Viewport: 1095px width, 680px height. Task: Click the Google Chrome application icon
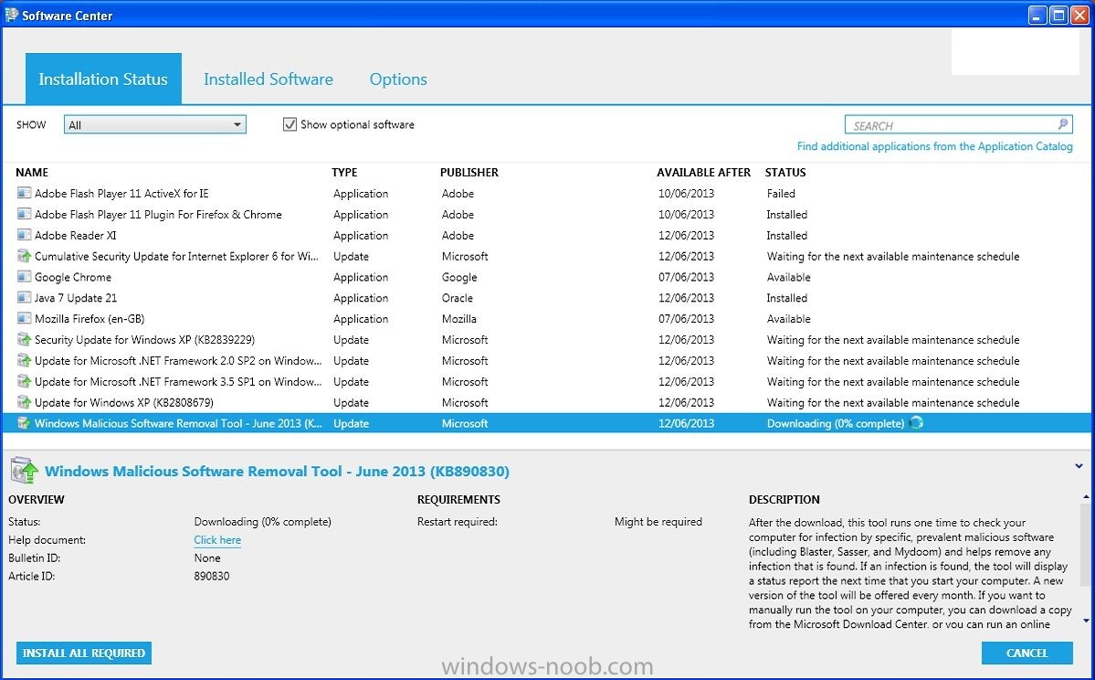[24, 277]
